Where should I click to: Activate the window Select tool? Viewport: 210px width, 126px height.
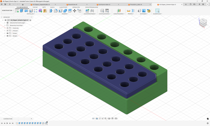click(157, 11)
